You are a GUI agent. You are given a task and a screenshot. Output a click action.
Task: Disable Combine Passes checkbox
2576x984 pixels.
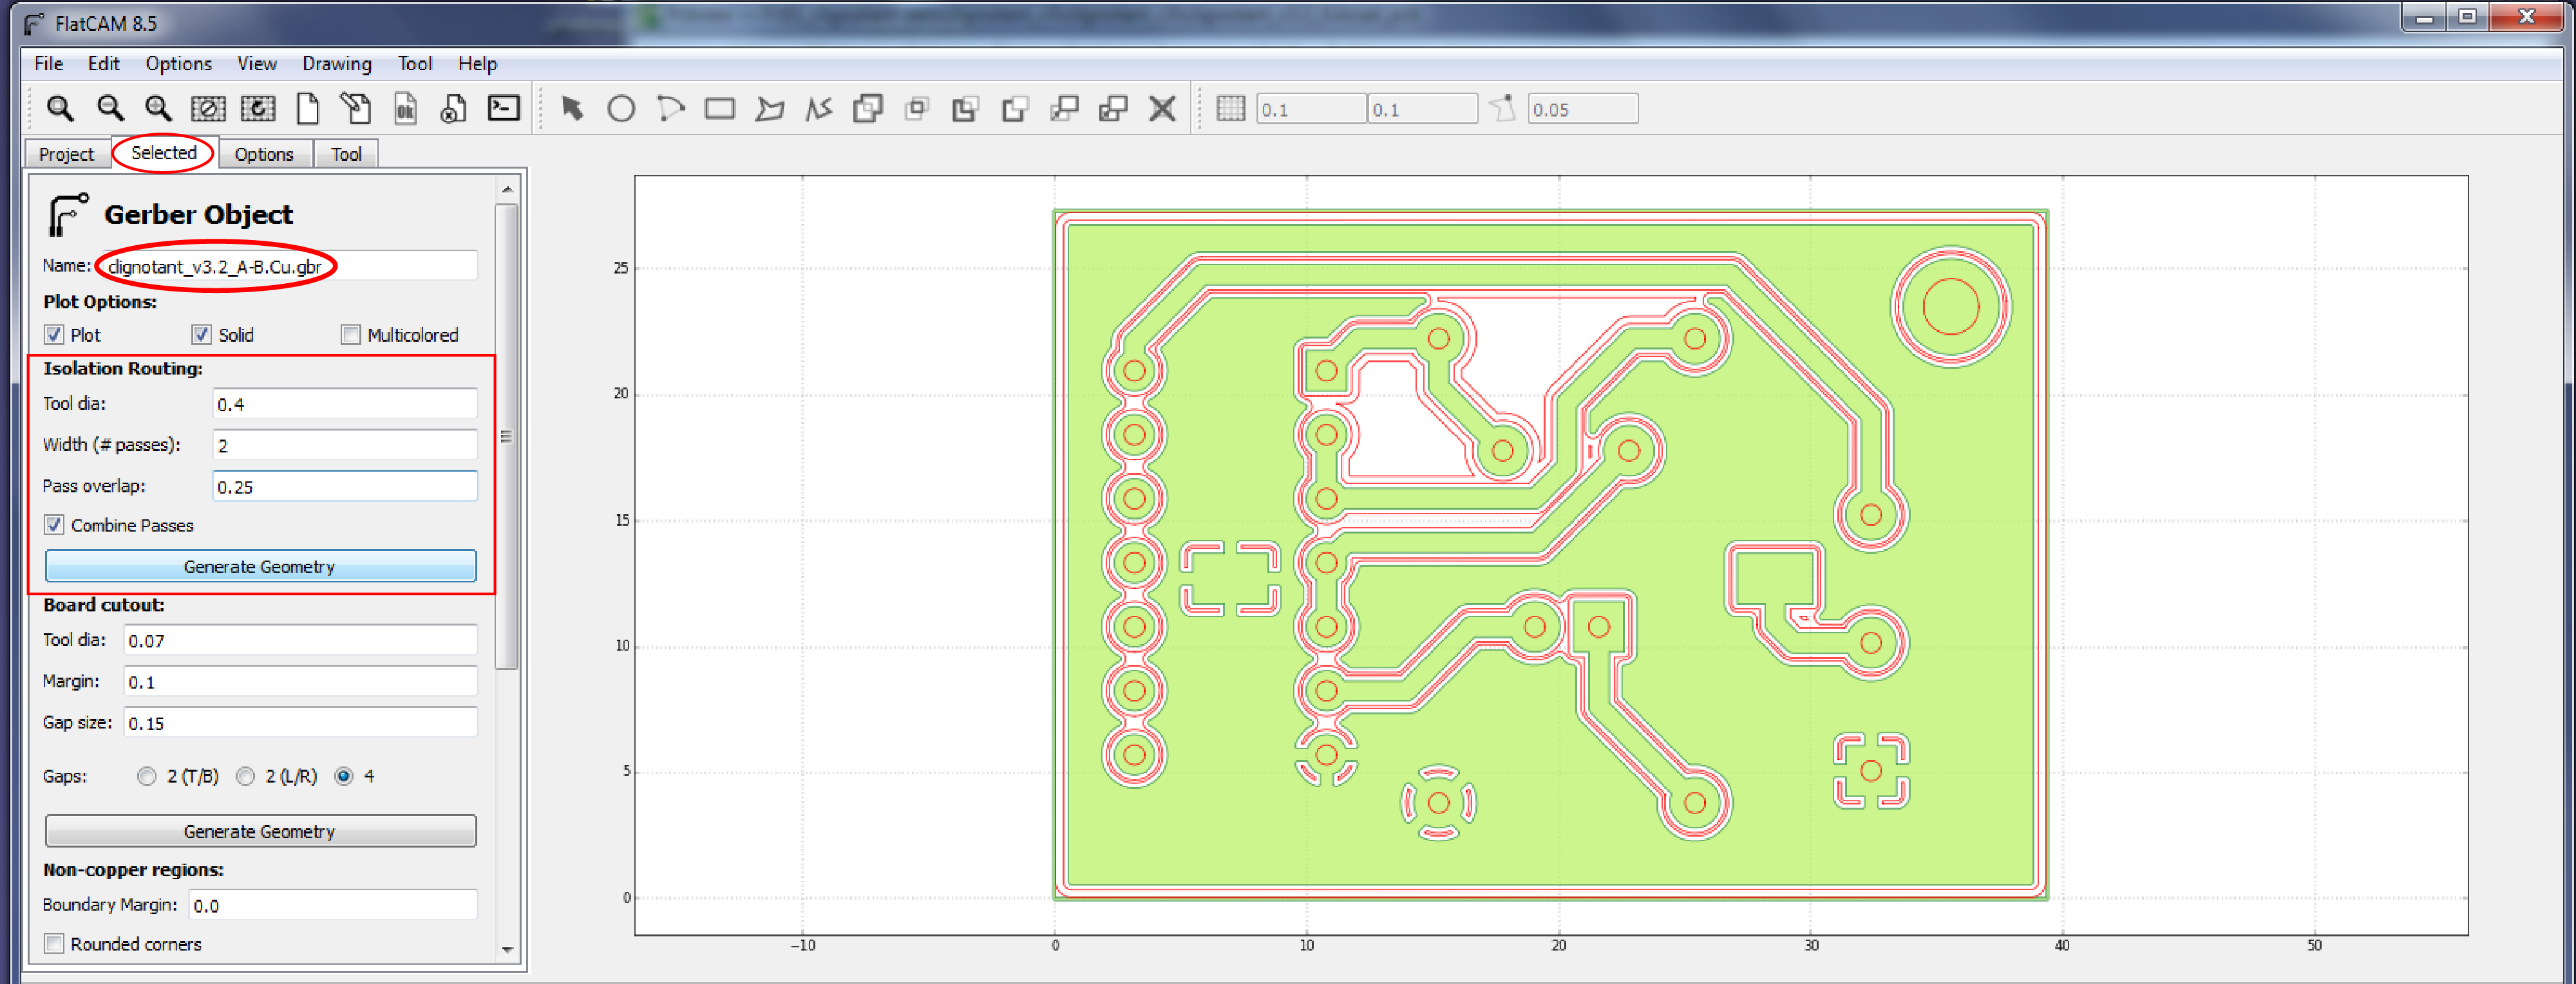coord(55,524)
